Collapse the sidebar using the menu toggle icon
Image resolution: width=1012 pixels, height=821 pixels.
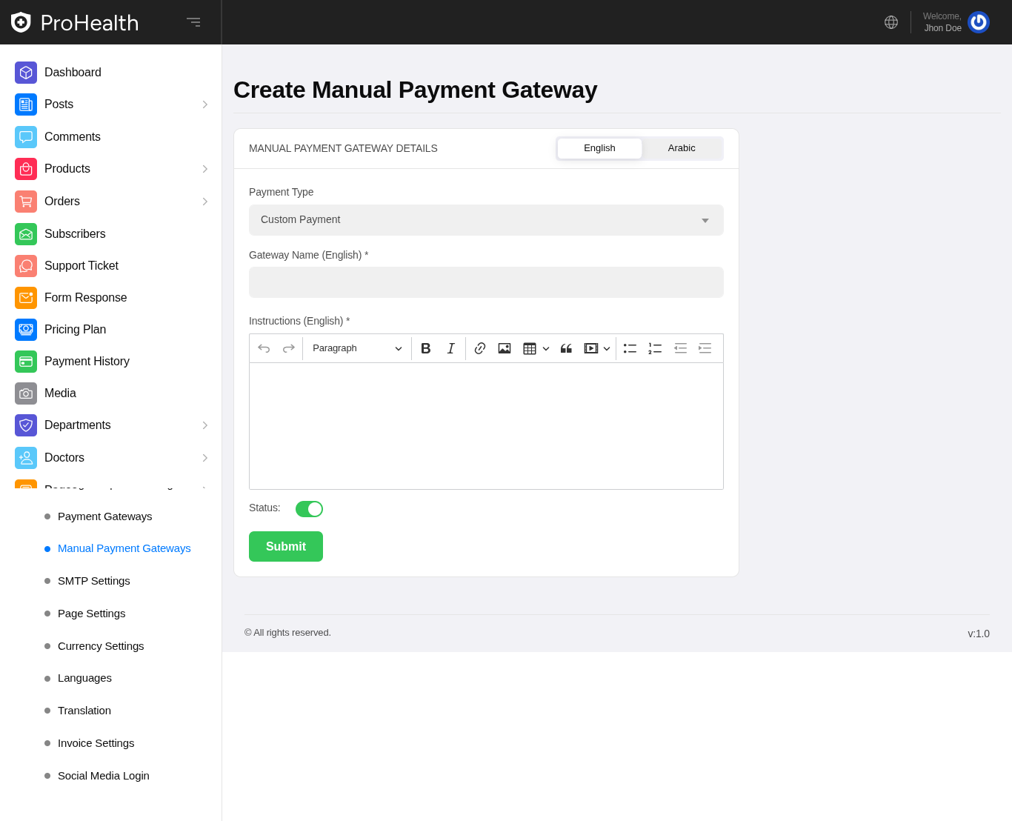point(193,22)
